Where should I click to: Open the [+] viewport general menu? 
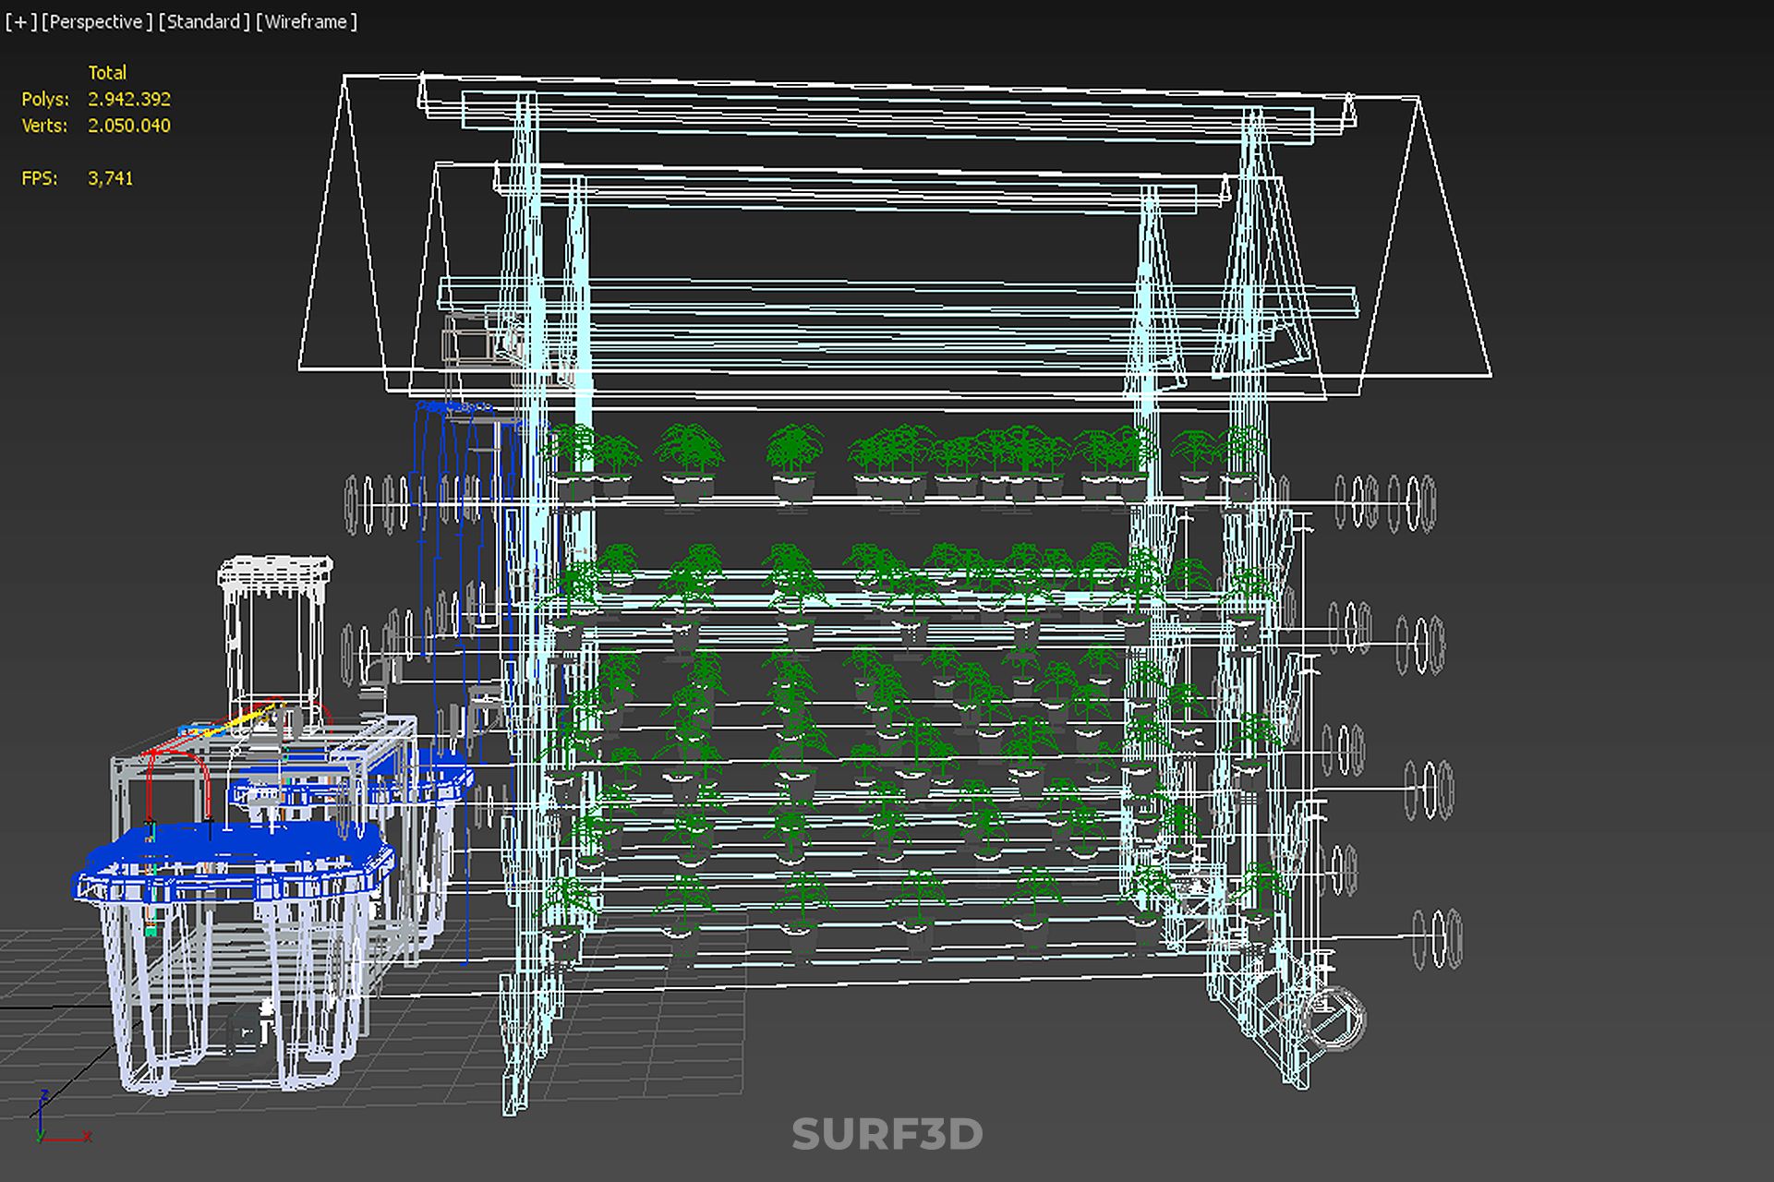coord(20,21)
